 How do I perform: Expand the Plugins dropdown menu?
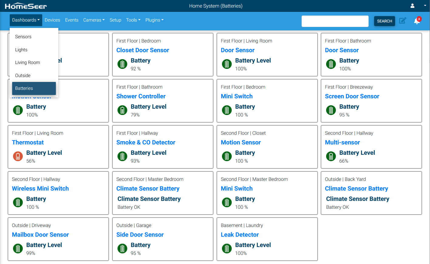(x=154, y=20)
